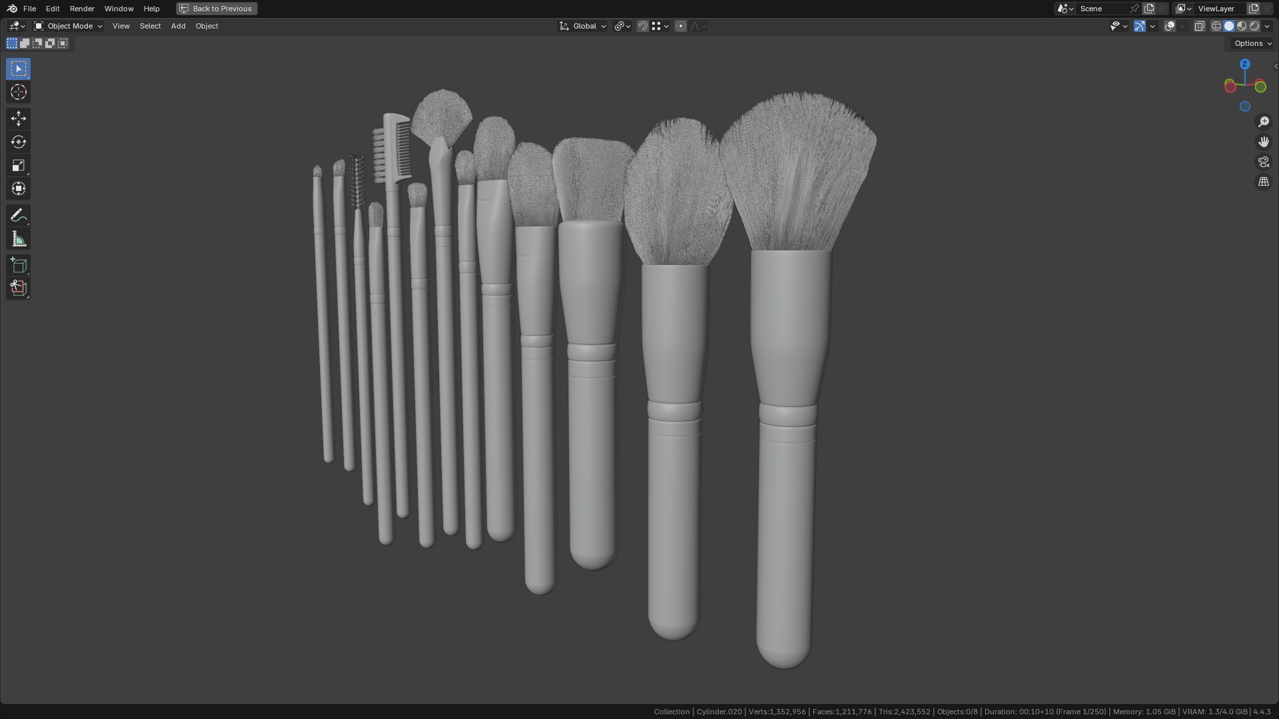Toggle viewport overlays
Screen dimensions: 1279x719
1170,26
